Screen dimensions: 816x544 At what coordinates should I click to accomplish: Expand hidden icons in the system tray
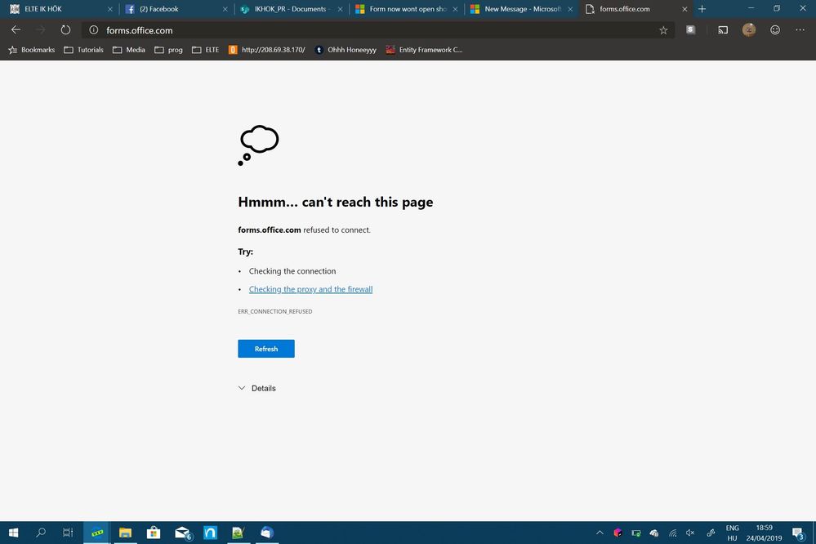point(600,533)
